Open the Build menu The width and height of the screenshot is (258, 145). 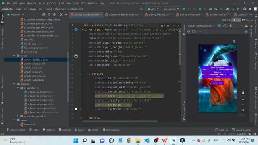(x=61, y=3)
